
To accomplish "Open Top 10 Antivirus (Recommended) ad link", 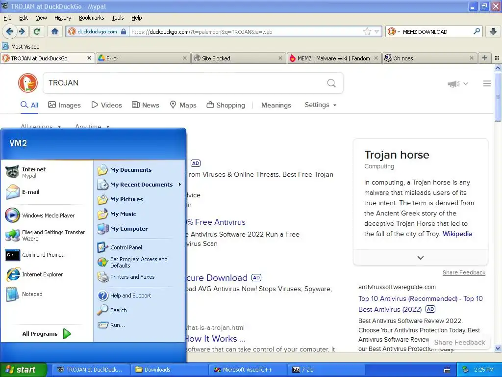I will tap(420, 304).
